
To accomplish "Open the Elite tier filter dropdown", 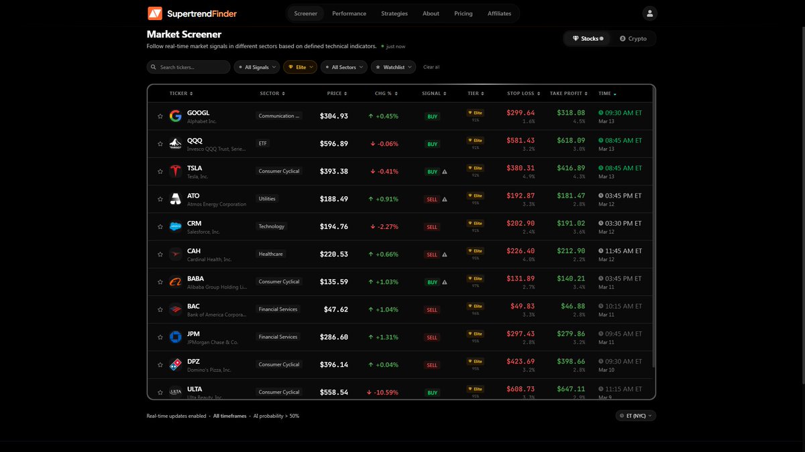I will [x=301, y=67].
